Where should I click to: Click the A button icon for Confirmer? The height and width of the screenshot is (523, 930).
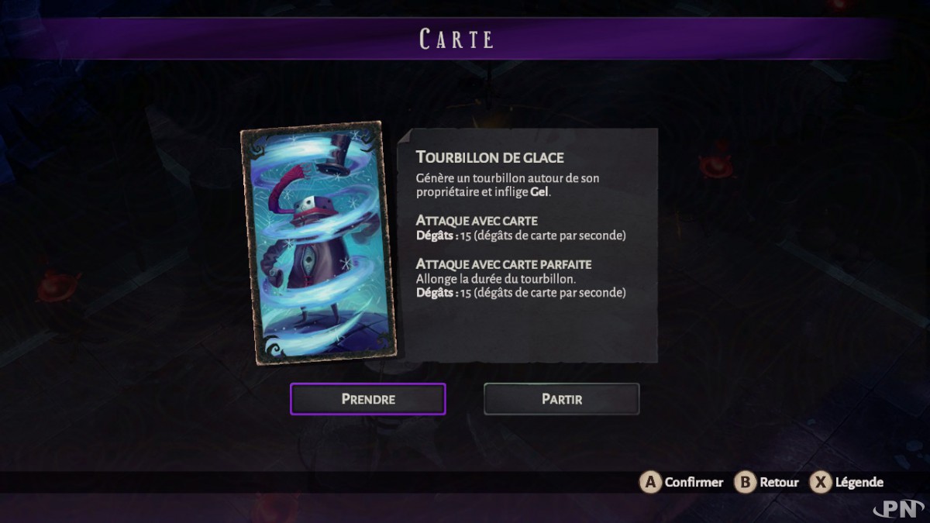[649, 482]
